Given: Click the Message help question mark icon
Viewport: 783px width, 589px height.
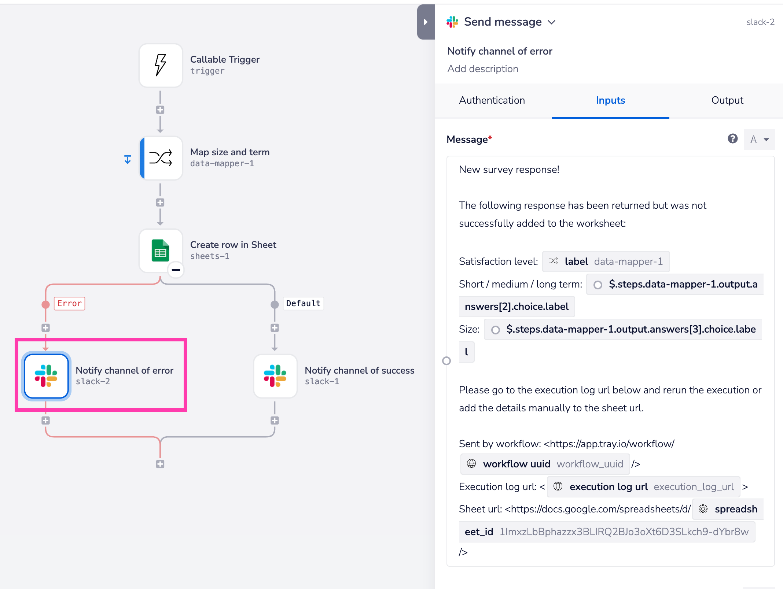Looking at the screenshot, I should [732, 139].
